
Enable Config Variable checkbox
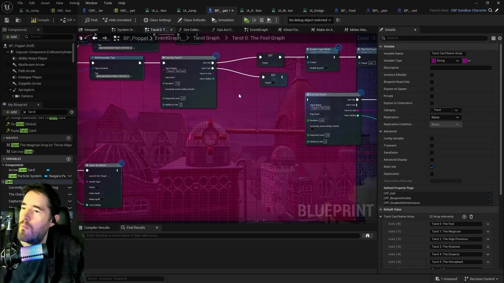point(432,138)
